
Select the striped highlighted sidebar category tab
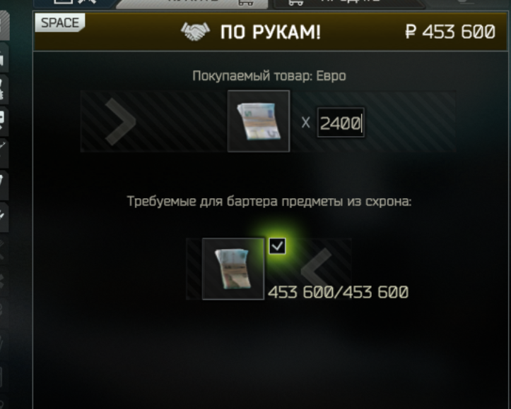[x=4, y=25]
